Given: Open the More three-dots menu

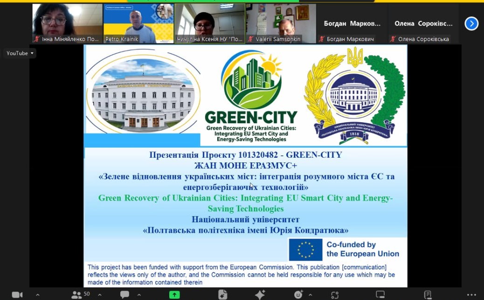Looking at the screenshot, I should (x=471, y=295).
